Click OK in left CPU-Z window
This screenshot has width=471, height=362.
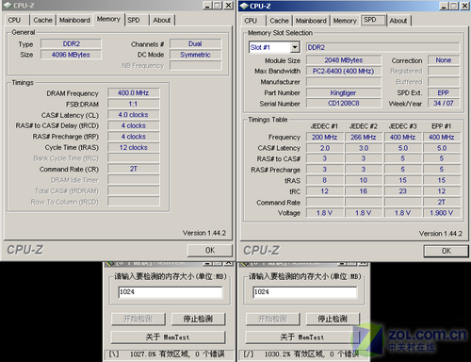210,251
